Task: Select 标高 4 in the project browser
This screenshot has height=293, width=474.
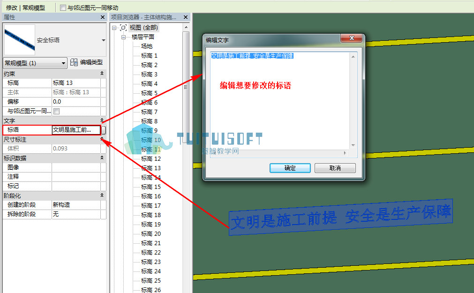Action: click(x=149, y=84)
